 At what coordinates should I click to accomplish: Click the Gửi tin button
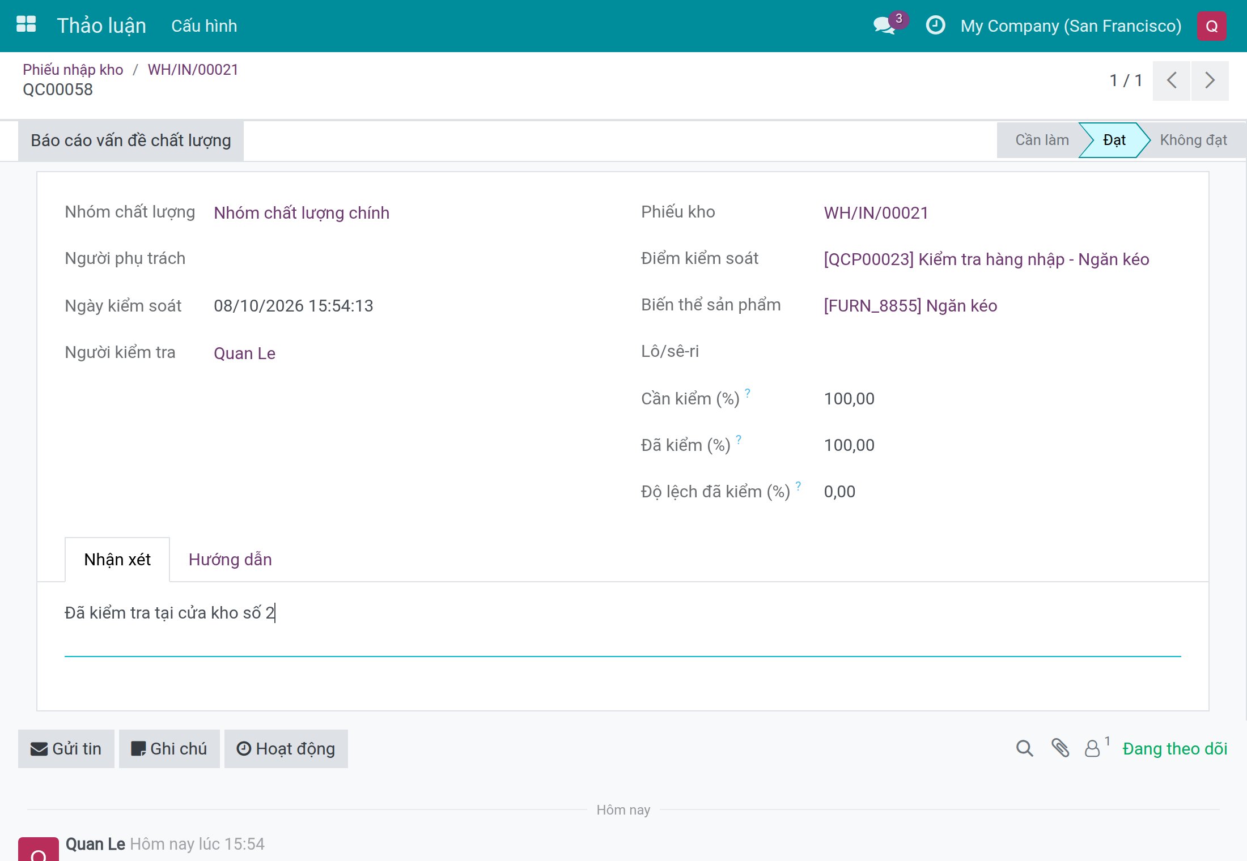(66, 749)
